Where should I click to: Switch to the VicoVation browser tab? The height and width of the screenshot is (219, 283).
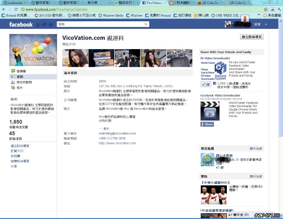click(x=153, y=3)
